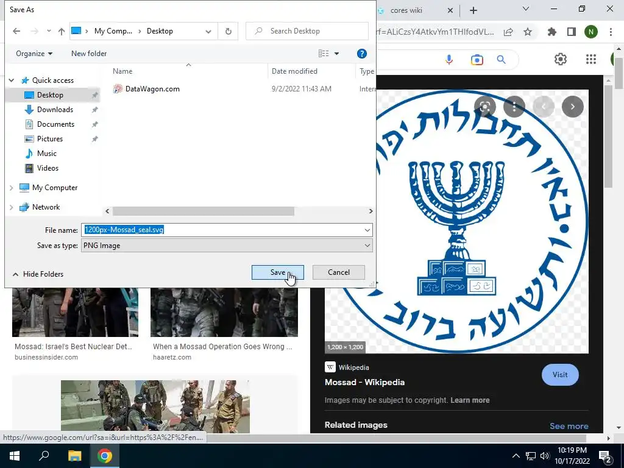Hide Folders pane toggle
624x468 pixels.
point(38,274)
